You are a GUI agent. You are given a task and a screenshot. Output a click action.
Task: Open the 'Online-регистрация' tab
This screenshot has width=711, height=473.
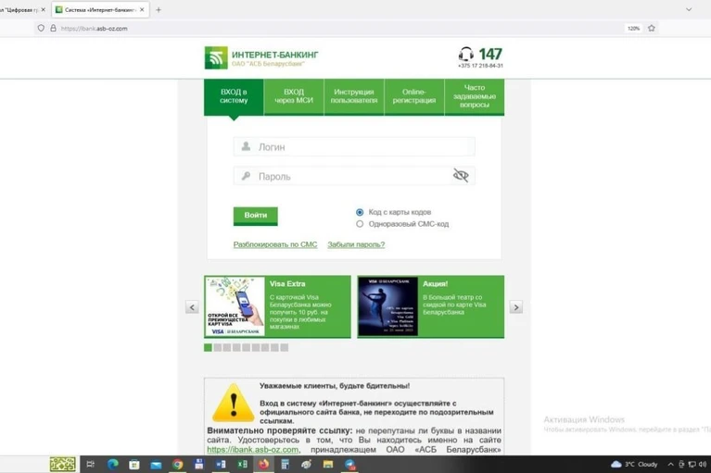(x=414, y=96)
